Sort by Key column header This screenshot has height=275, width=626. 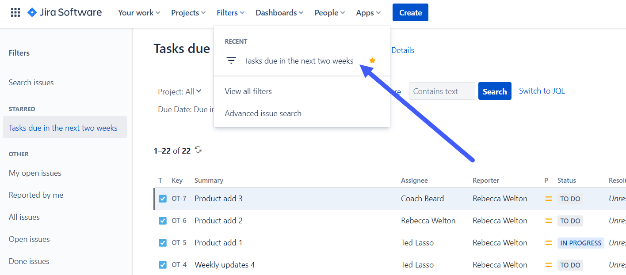pos(177,181)
